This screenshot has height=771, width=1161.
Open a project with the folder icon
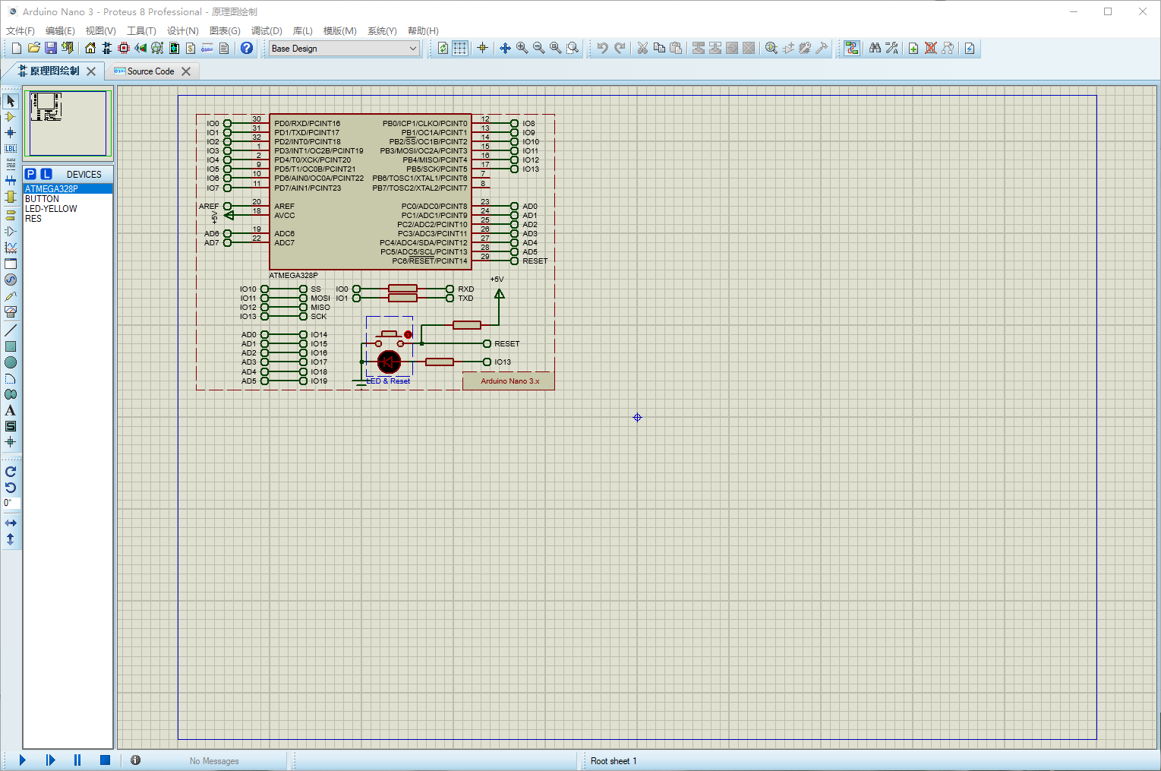[33, 48]
